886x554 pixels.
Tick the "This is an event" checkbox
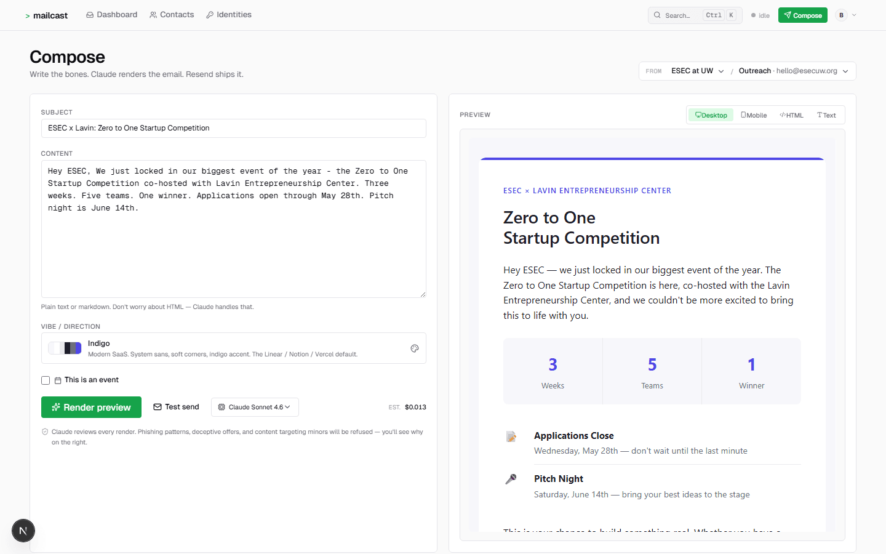click(x=46, y=380)
